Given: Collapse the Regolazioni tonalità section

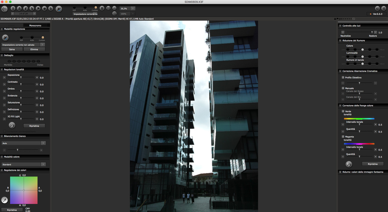Looking at the screenshot, I should tap(2, 69).
